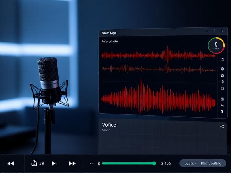
Task: Click the skip-forward playback control
Action: (55, 163)
